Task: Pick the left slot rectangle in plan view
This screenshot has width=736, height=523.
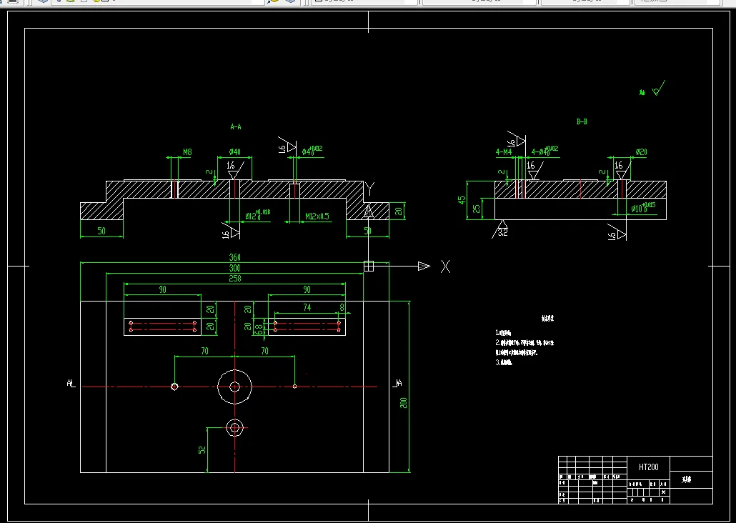Action: (162, 327)
